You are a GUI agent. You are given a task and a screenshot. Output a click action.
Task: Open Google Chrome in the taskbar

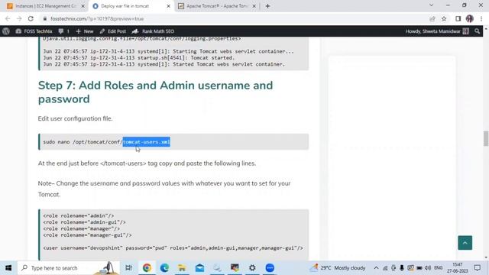pyautogui.click(x=147, y=268)
